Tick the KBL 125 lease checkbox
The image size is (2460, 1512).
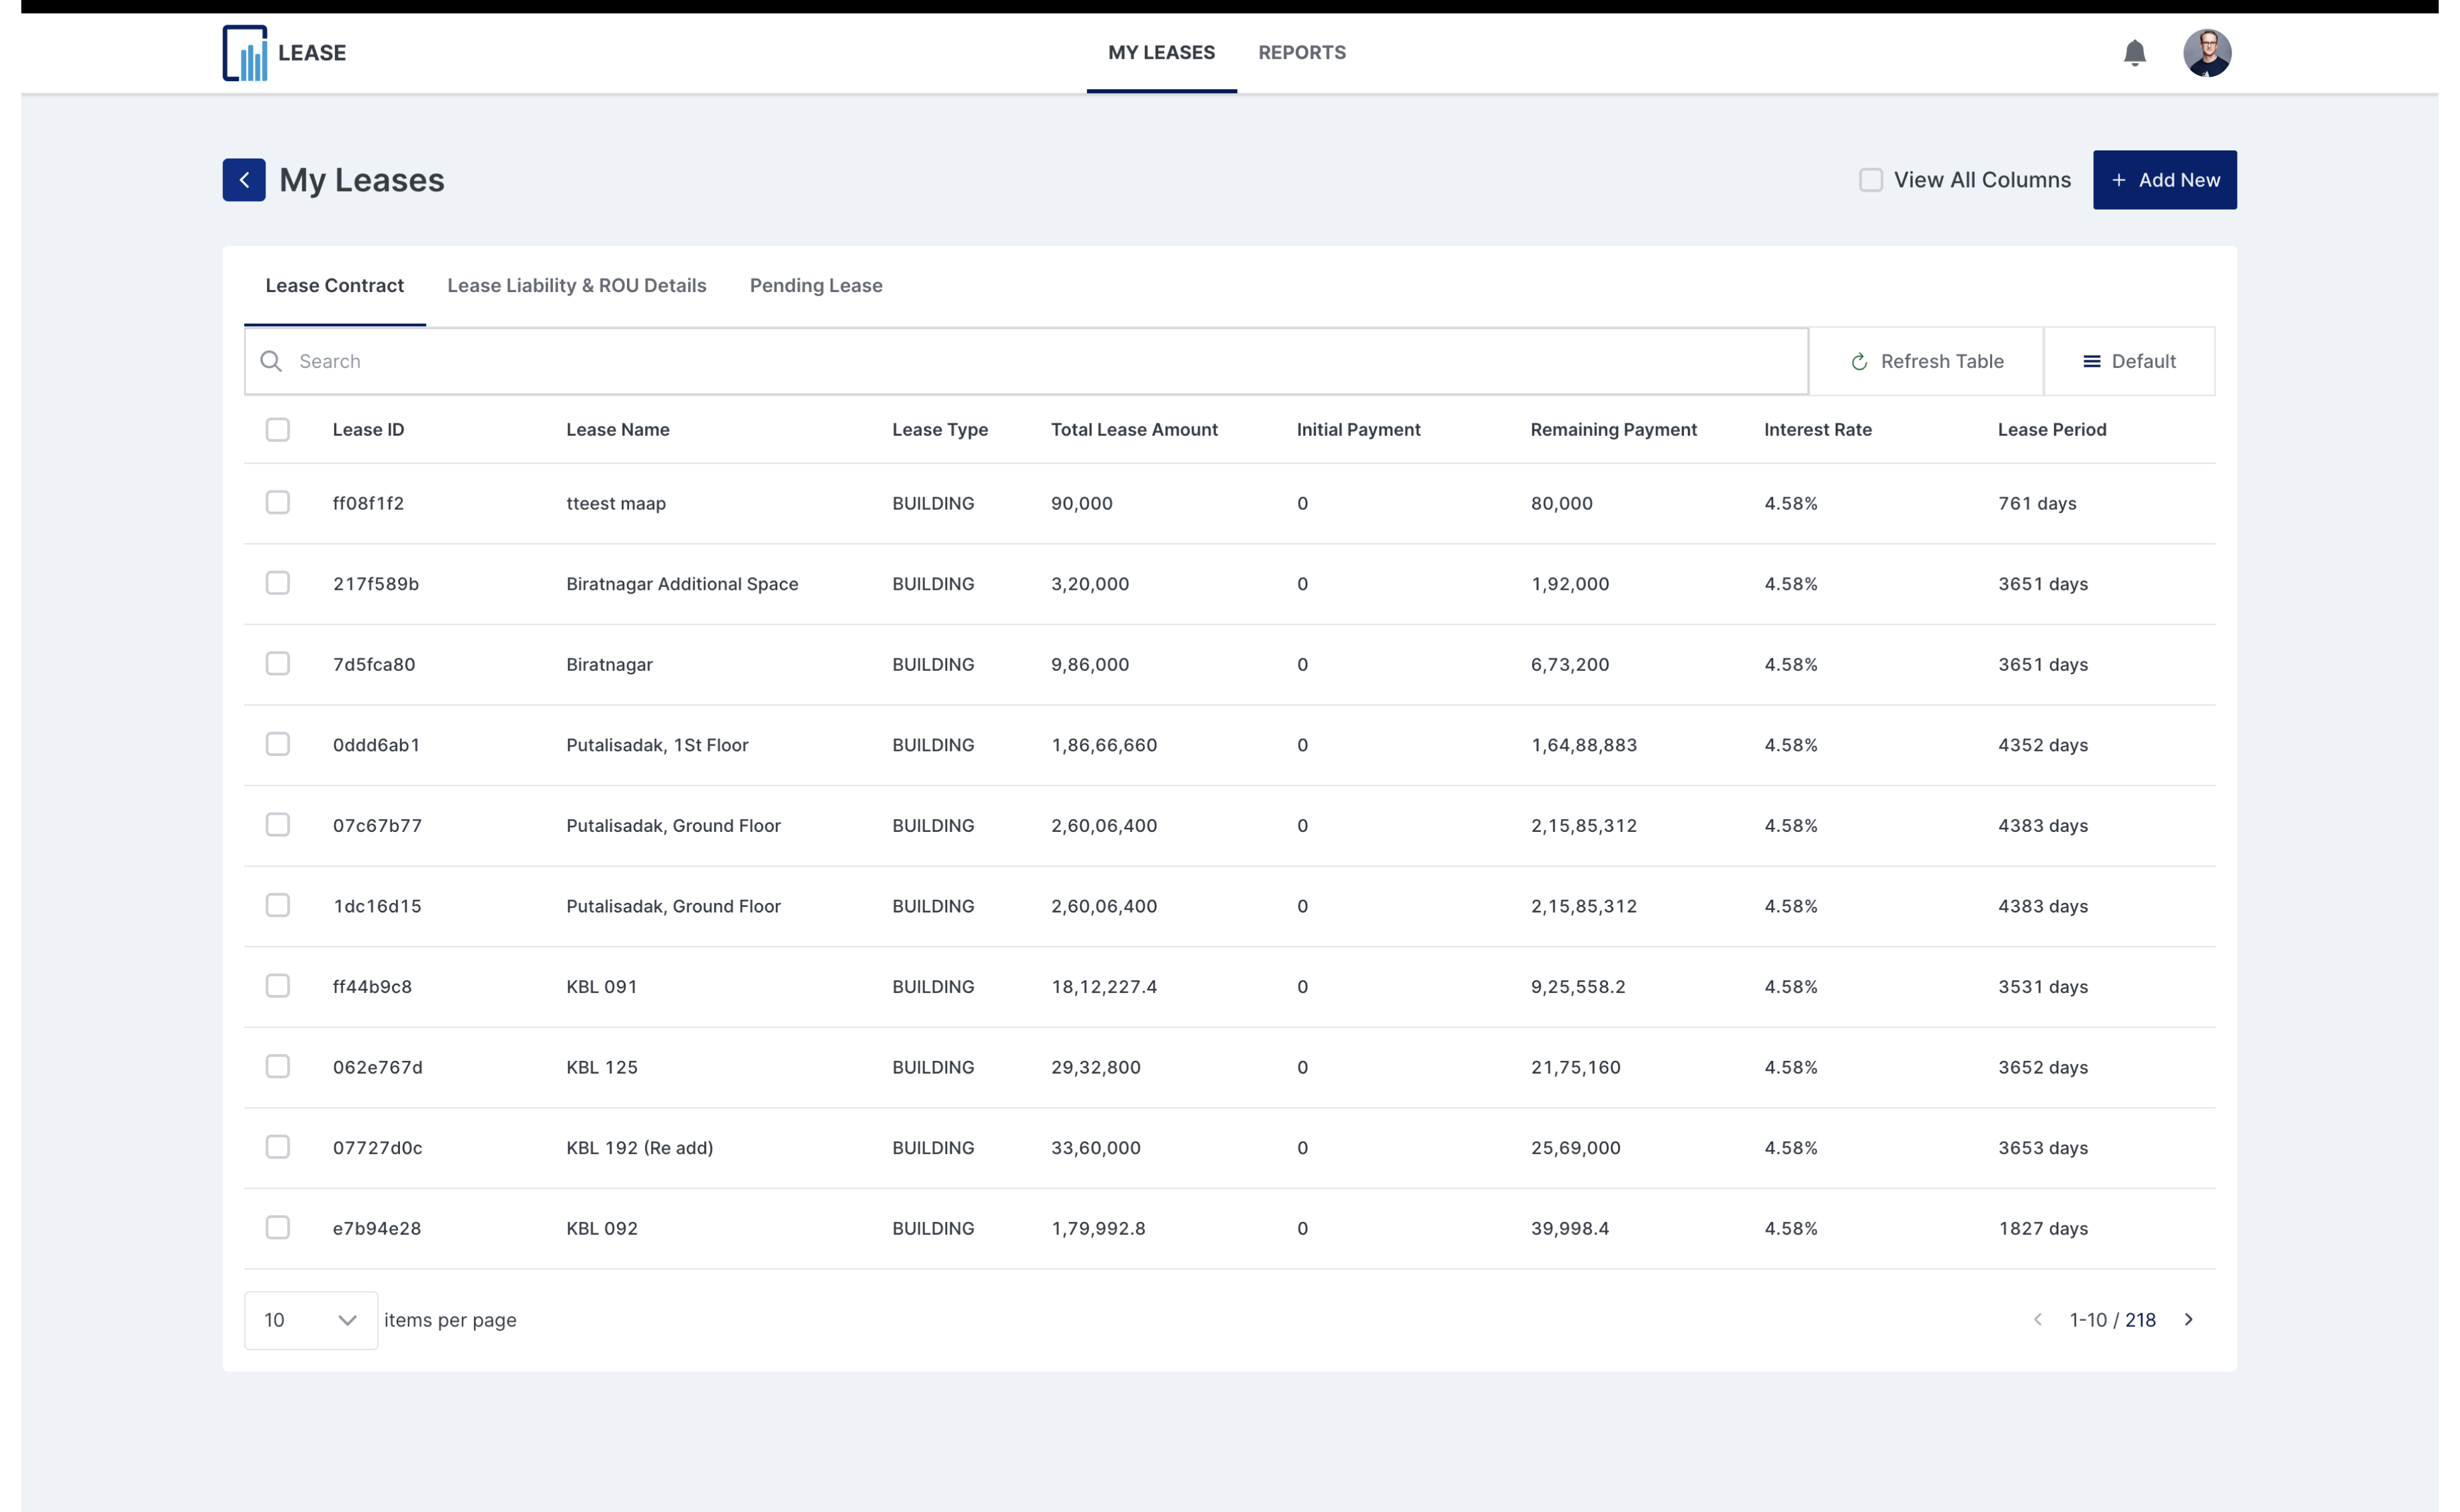tap(278, 1066)
